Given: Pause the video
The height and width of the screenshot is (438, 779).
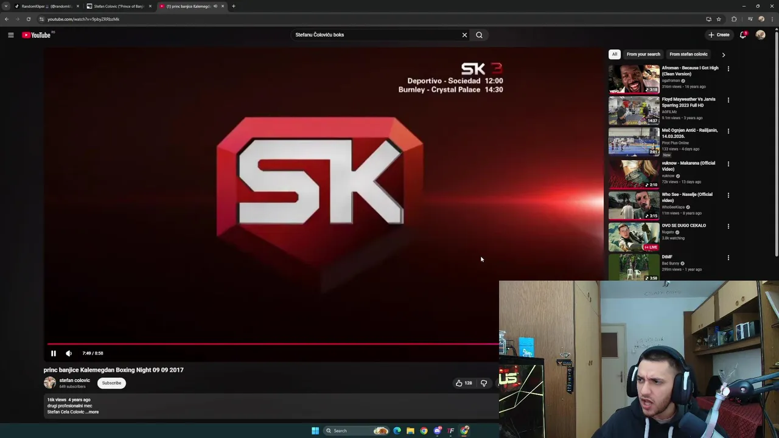Looking at the screenshot, I should tap(53, 353).
